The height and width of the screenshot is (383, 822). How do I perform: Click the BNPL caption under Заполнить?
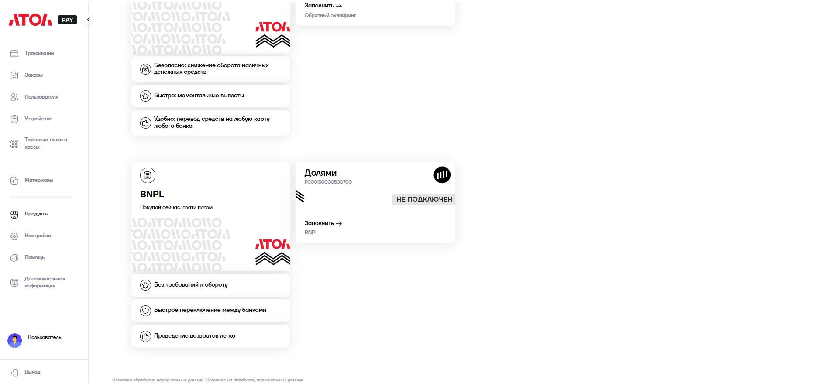click(311, 233)
